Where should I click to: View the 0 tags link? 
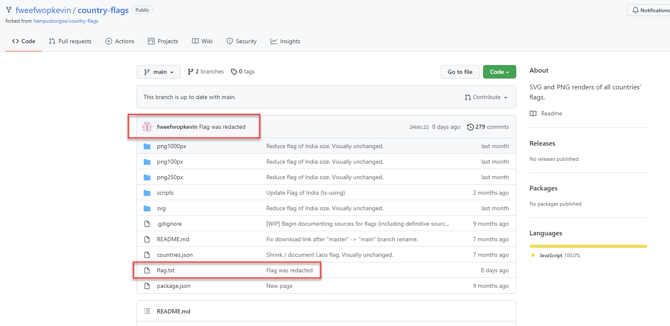pyautogui.click(x=243, y=72)
